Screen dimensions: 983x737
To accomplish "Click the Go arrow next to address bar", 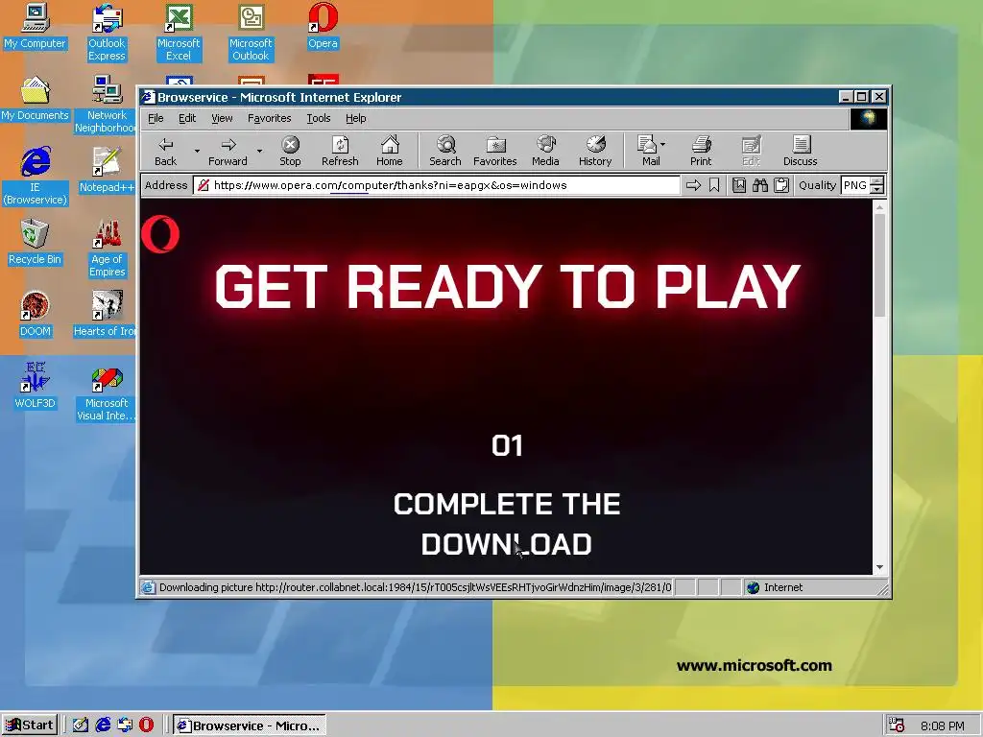I will tap(693, 185).
